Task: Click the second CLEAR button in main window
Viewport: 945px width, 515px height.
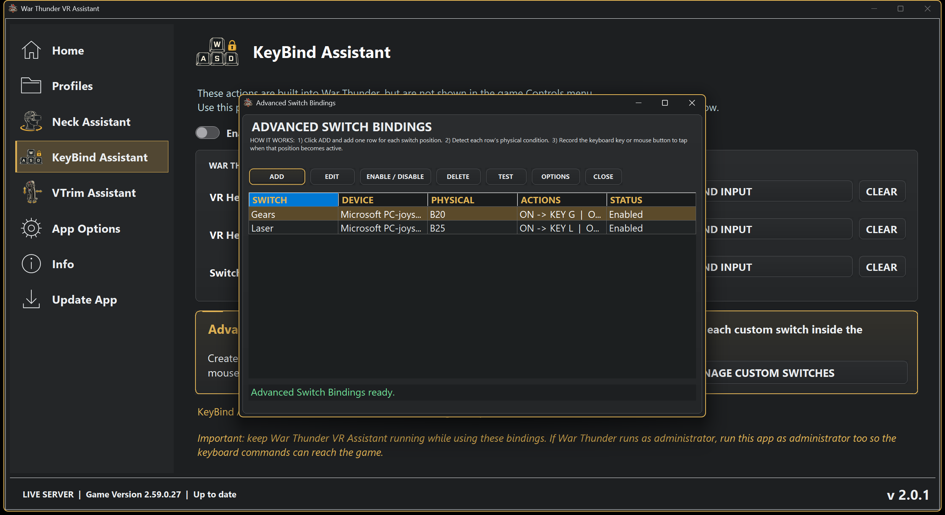Action: [882, 229]
